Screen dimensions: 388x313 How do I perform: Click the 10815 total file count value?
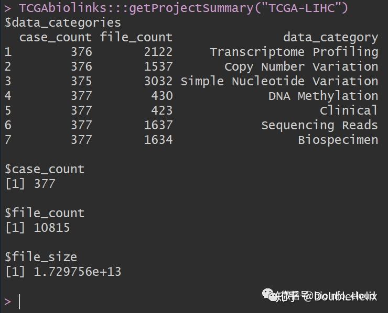(x=51, y=228)
